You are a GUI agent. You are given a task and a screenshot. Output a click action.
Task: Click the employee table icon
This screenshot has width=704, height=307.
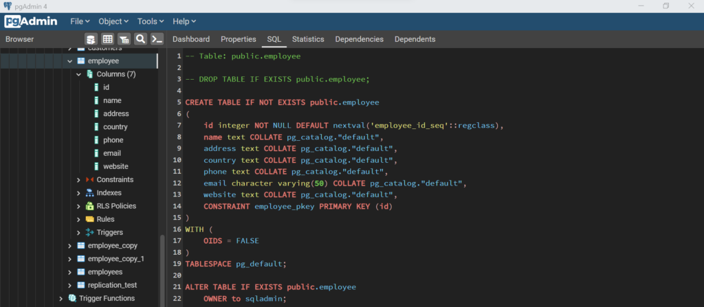point(81,60)
